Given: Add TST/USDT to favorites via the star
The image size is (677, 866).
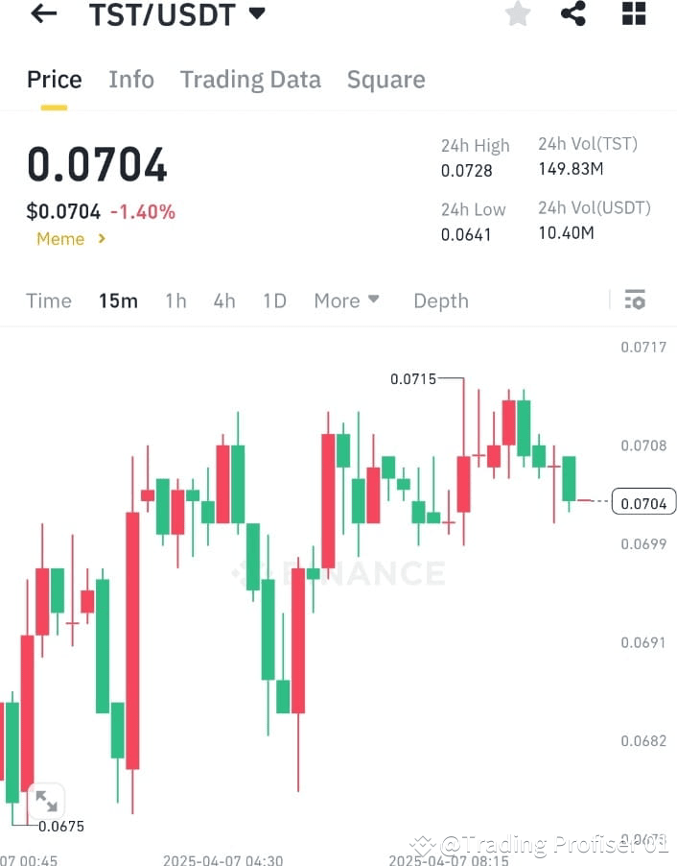Looking at the screenshot, I should pos(518,14).
